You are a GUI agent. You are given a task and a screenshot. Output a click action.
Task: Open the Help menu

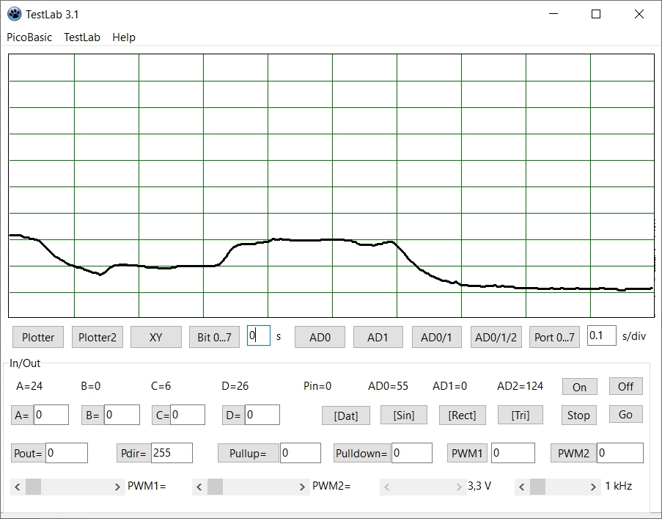(x=124, y=37)
